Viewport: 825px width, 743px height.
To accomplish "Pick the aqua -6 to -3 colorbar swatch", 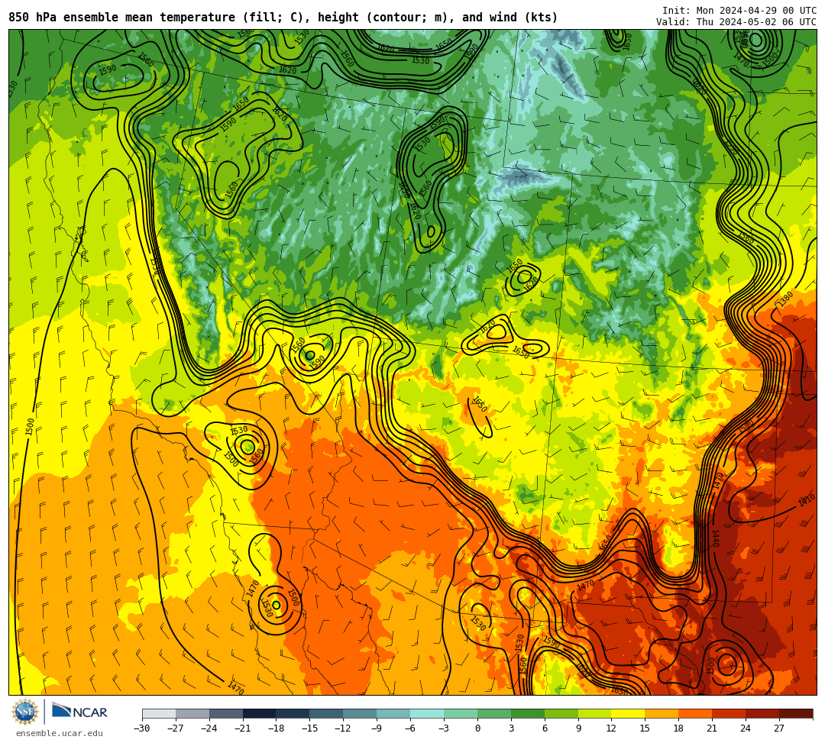I will (x=427, y=713).
